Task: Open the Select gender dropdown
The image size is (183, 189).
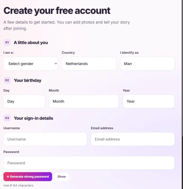Action: point(30,63)
